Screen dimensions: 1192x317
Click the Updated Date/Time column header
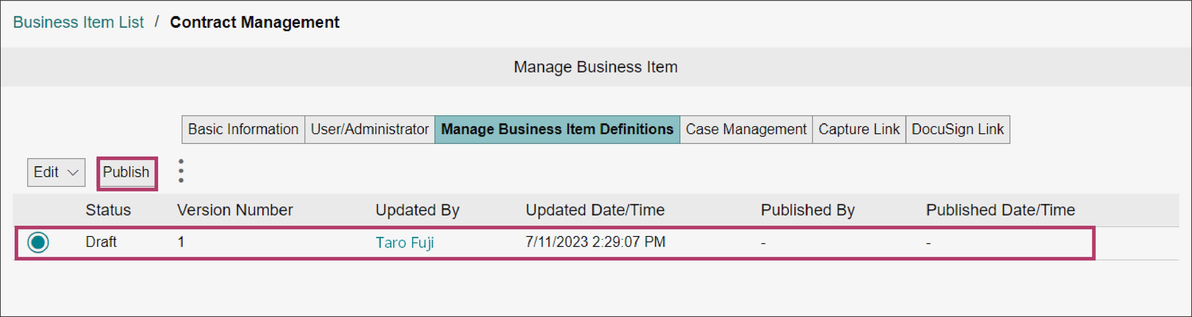[x=595, y=210]
